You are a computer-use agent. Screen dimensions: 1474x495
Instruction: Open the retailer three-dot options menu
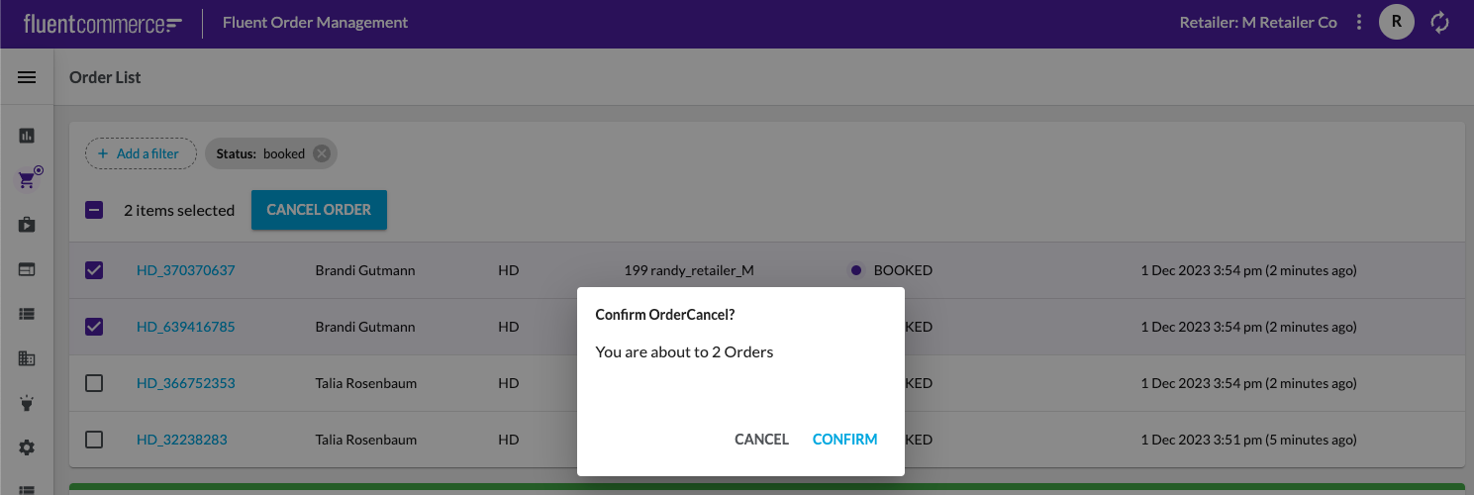[1359, 22]
